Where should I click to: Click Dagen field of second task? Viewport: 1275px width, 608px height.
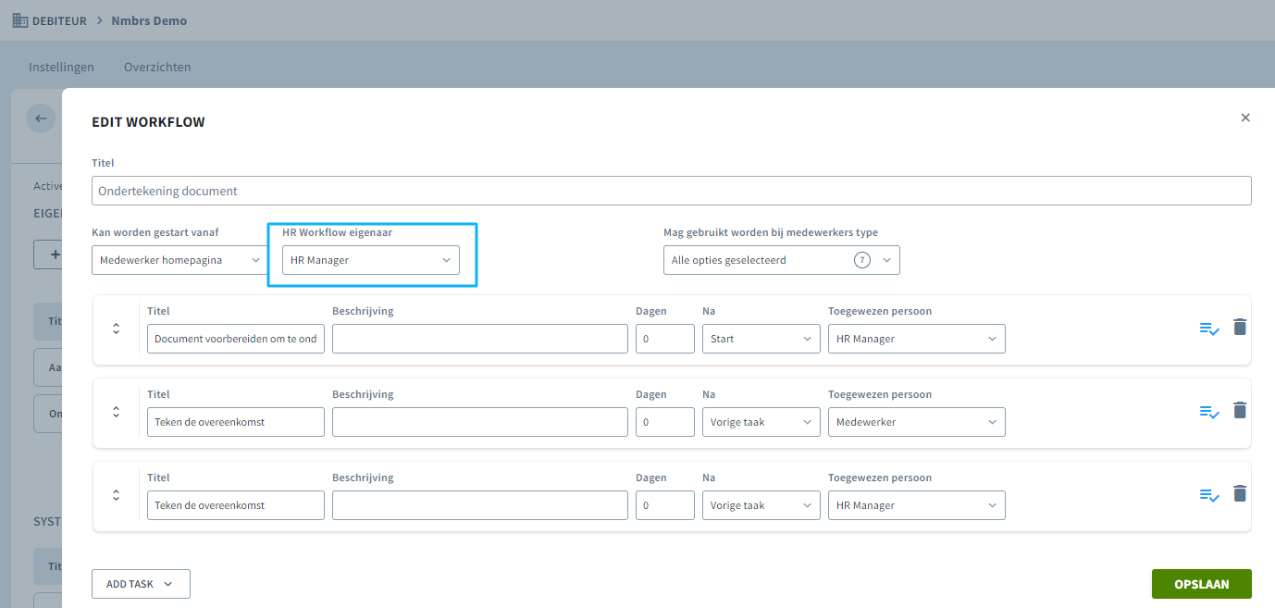[x=665, y=422]
